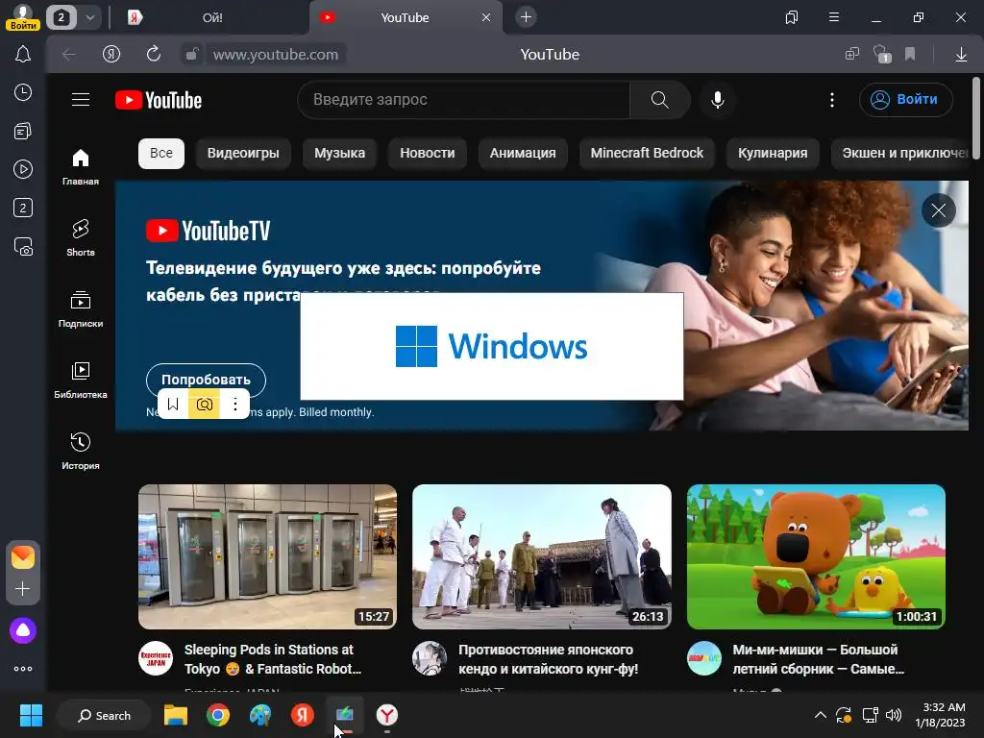
Task: Open File Explorer from taskbar
Action: click(x=176, y=715)
